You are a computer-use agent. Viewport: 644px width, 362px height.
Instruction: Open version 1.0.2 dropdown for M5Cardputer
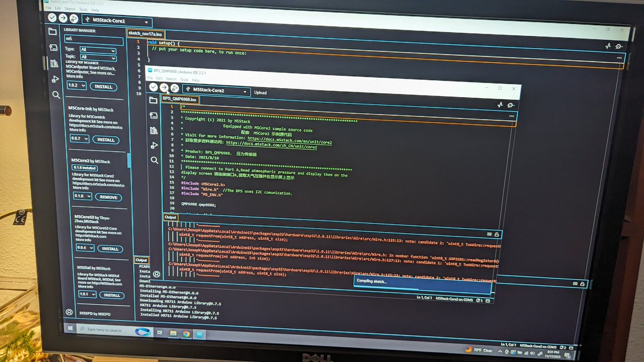(x=77, y=85)
